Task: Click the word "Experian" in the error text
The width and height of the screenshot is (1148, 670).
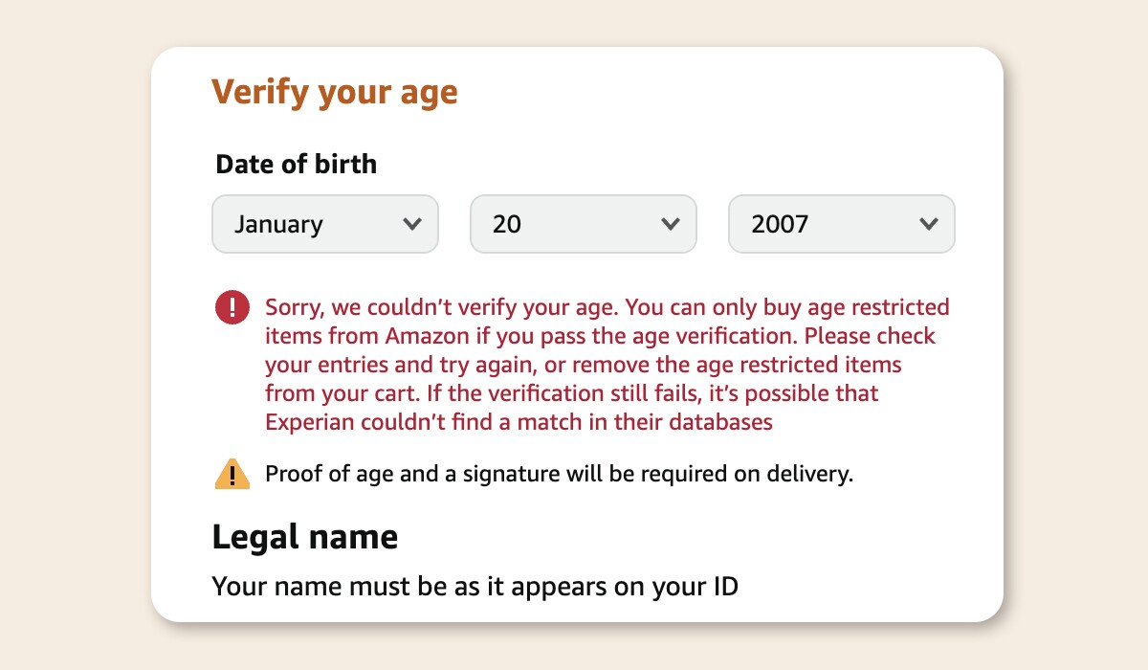Action: [x=309, y=422]
